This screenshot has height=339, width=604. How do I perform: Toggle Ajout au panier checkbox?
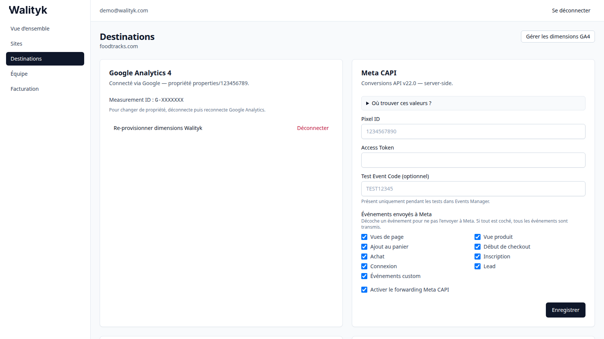pyautogui.click(x=364, y=247)
